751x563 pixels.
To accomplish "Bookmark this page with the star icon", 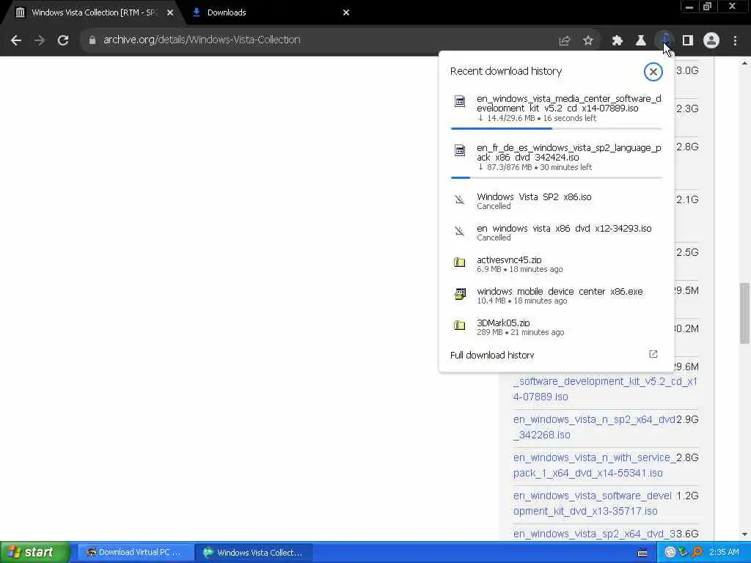I will pos(587,41).
